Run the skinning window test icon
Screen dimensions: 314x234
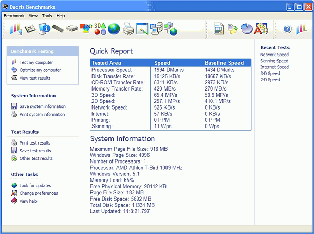(x=142, y=29)
